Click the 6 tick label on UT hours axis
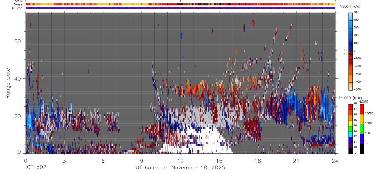 pyautogui.click(x=103, y=160)
